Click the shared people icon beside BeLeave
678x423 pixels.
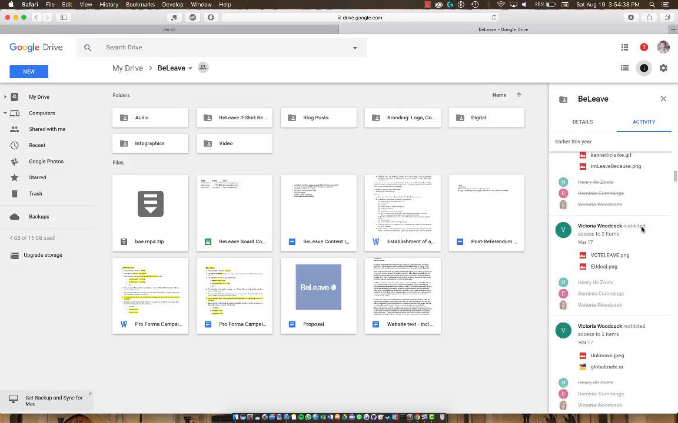click(203, 68)
